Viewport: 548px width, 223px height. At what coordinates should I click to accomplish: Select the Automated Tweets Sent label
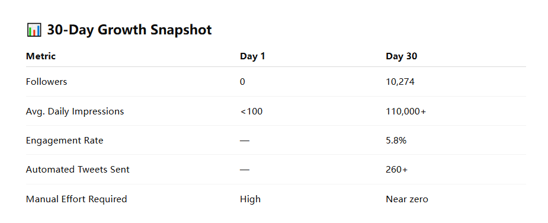pyautogui.click(x=78, y=170)
